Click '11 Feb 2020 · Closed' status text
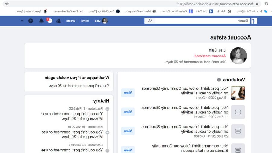Viewport: 272px width, 153px height. [211, 117]
